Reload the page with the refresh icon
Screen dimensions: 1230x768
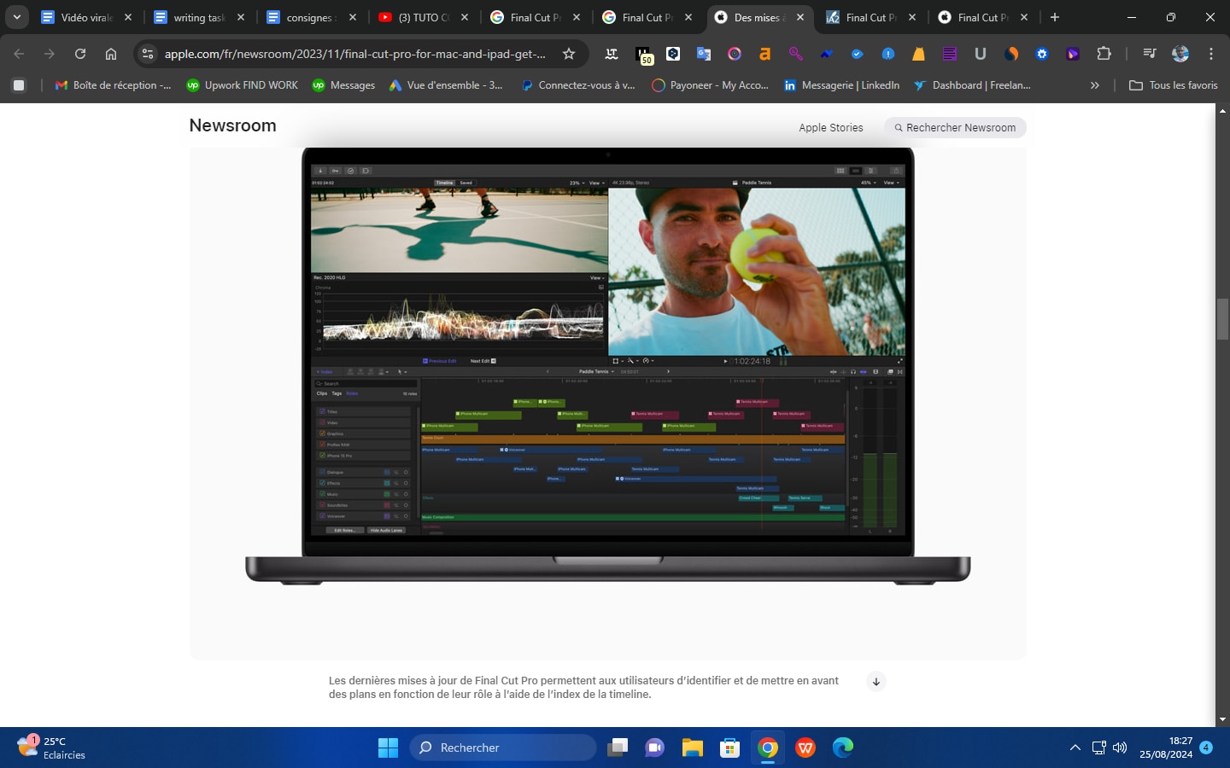pos(80,54)
